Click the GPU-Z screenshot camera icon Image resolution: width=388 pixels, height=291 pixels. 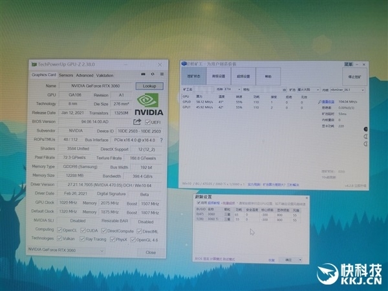pos(143,74)
